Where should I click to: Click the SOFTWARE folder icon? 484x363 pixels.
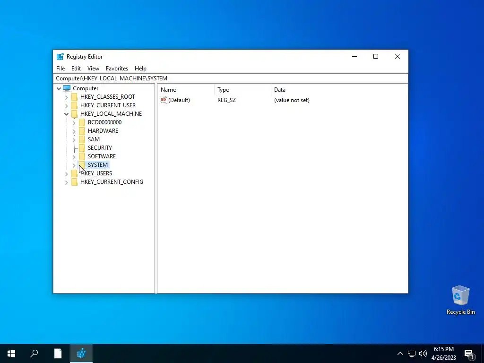click(82, 156)
